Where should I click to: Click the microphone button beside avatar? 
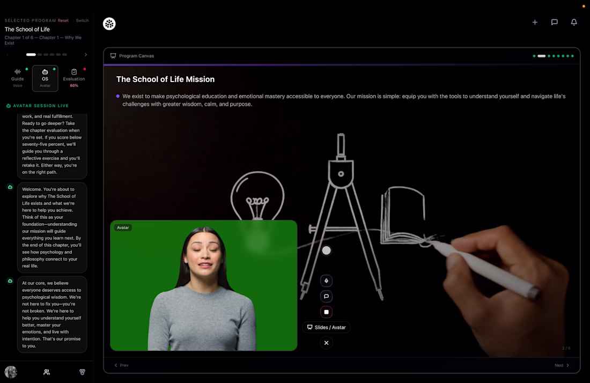326,281
